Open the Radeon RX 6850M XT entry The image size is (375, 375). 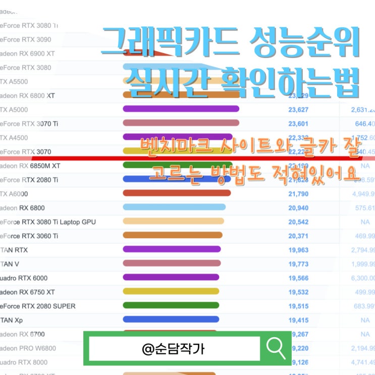[30, 166]
